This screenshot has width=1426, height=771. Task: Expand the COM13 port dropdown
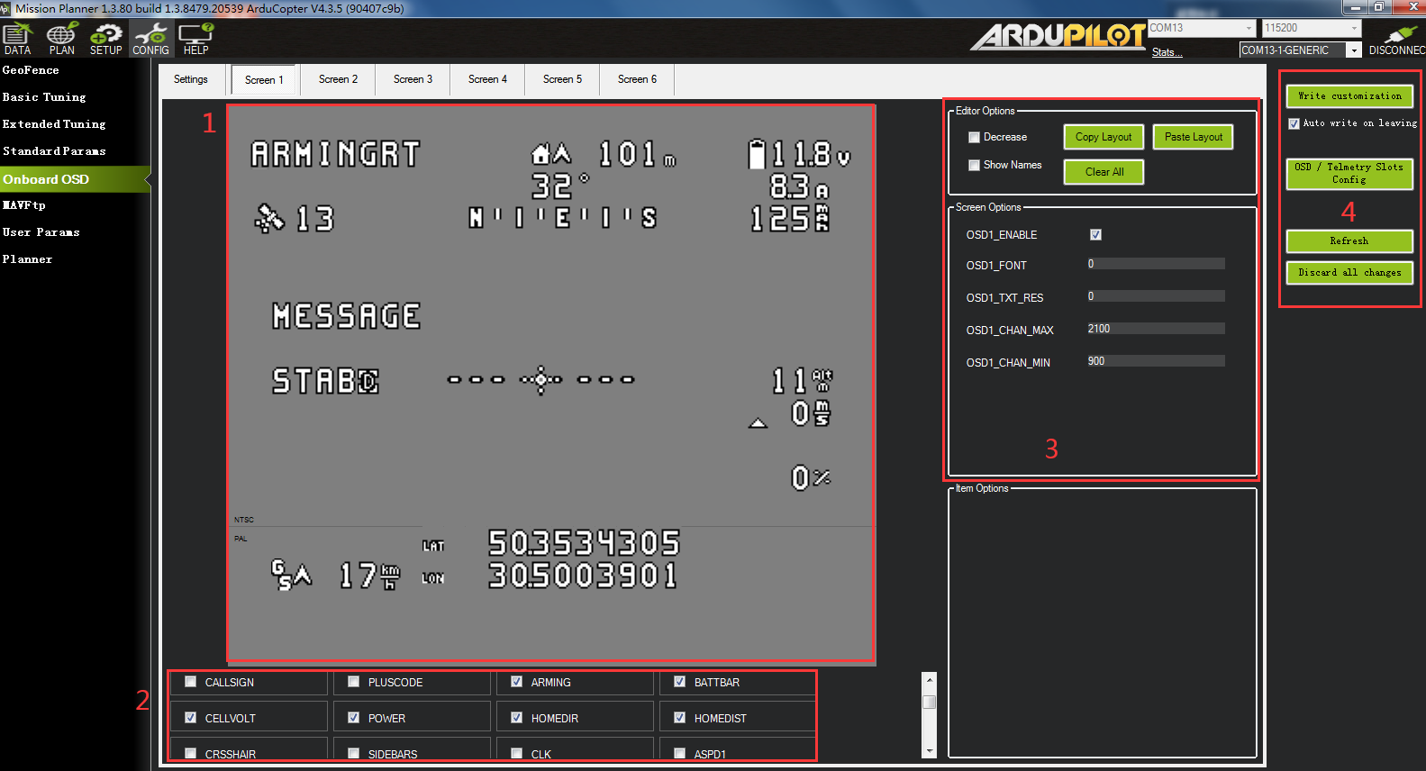pyautogui.click(x=1249, y=29)
